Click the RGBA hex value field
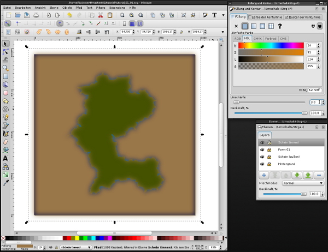 click(315, 89)
